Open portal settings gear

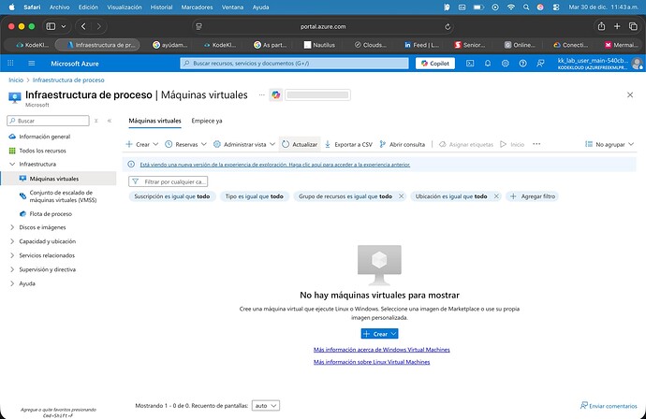tap(506, 64)
